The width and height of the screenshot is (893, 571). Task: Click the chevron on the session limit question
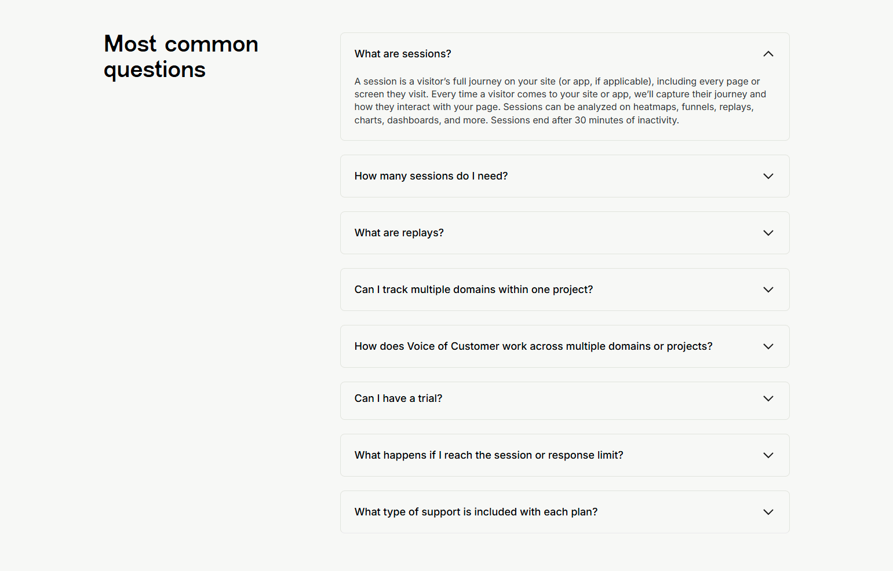pyautogui.click(x=768, y=455)
